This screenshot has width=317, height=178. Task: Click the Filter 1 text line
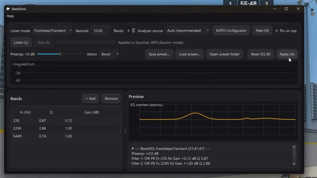[170, 159]
